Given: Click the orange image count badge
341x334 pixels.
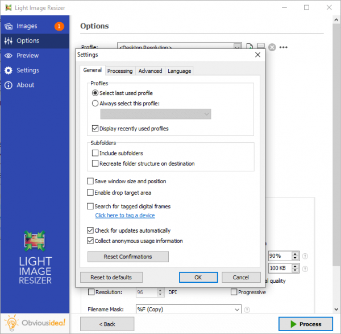Looking at the screenshot, I should coord(59,26).
